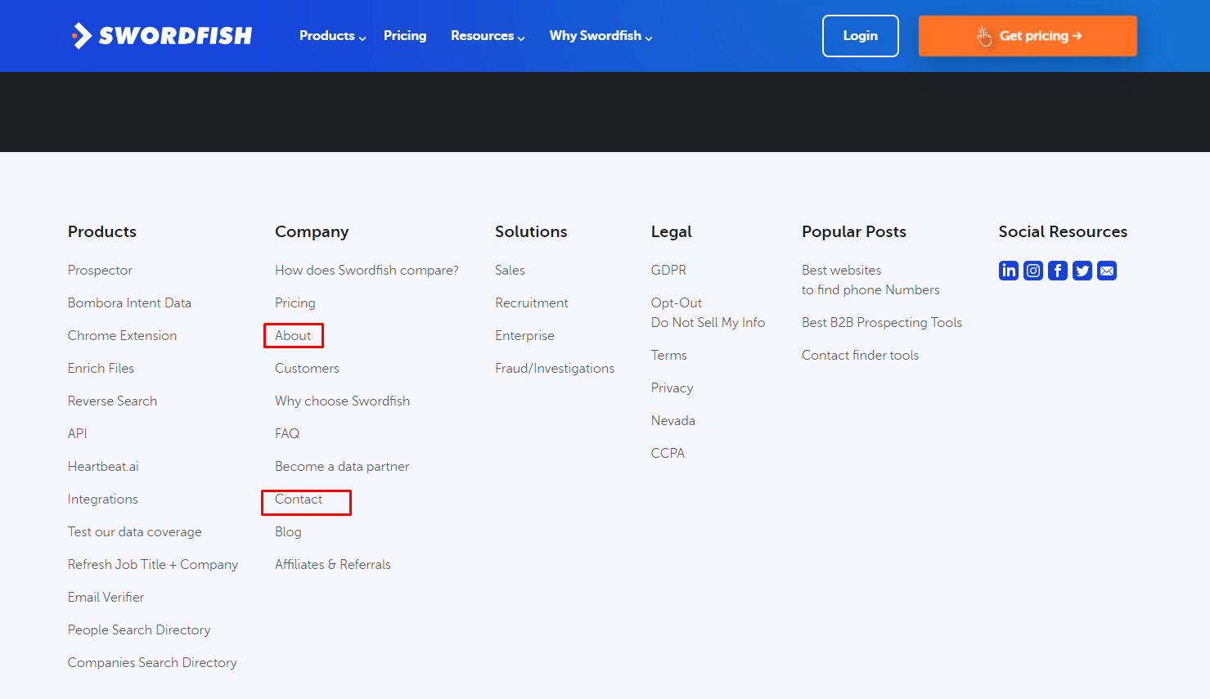
Task: Open the Why Swordfish dropdown
Action: (600, 35)
